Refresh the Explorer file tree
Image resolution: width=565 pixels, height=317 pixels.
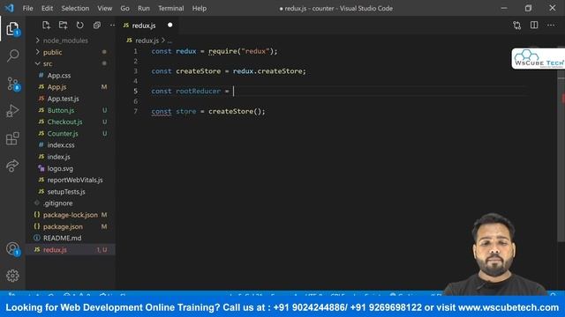(x=79, y=26)
